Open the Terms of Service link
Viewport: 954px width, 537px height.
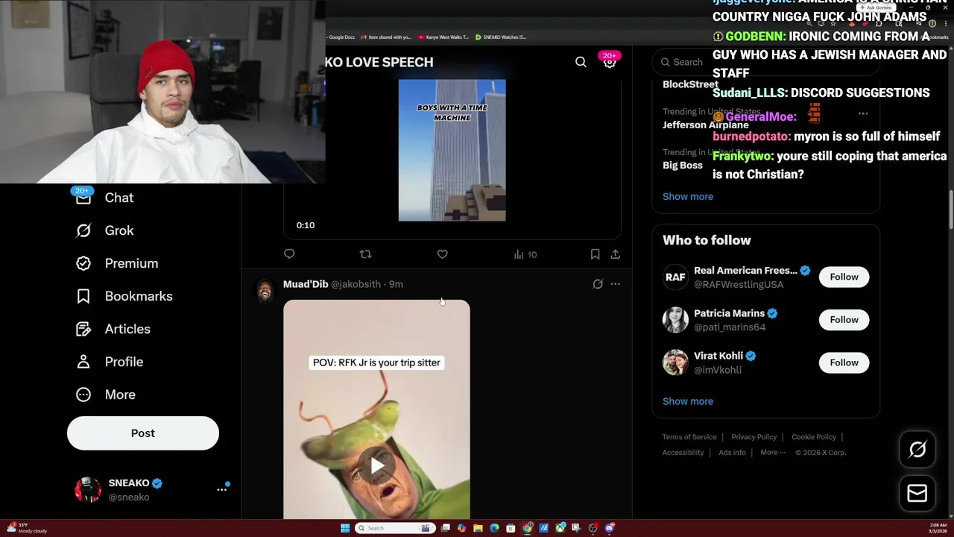(689, 437)
